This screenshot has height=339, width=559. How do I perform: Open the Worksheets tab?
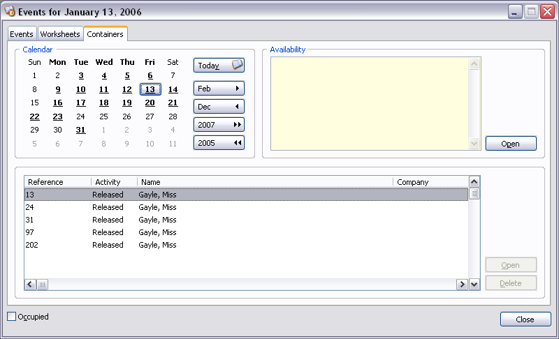click(x=60, y=34)
